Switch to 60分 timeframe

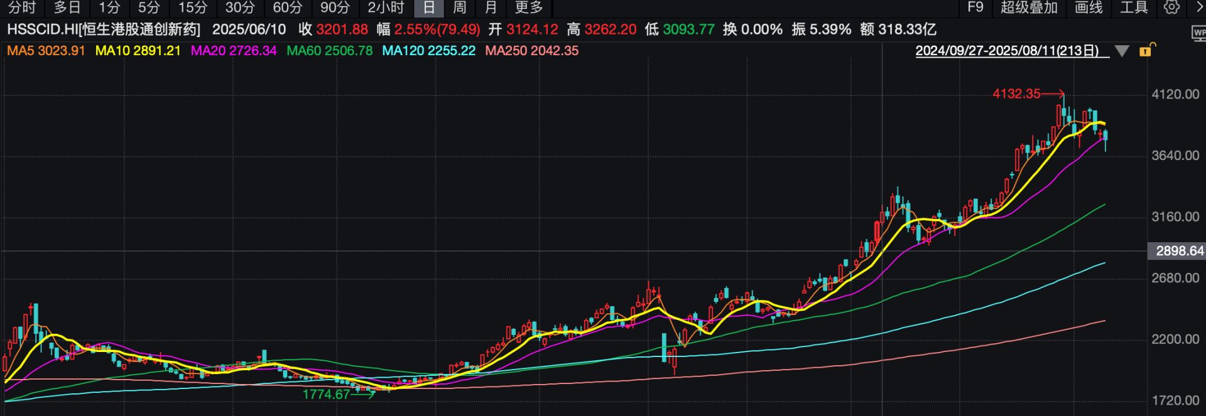tap(288, 8)
